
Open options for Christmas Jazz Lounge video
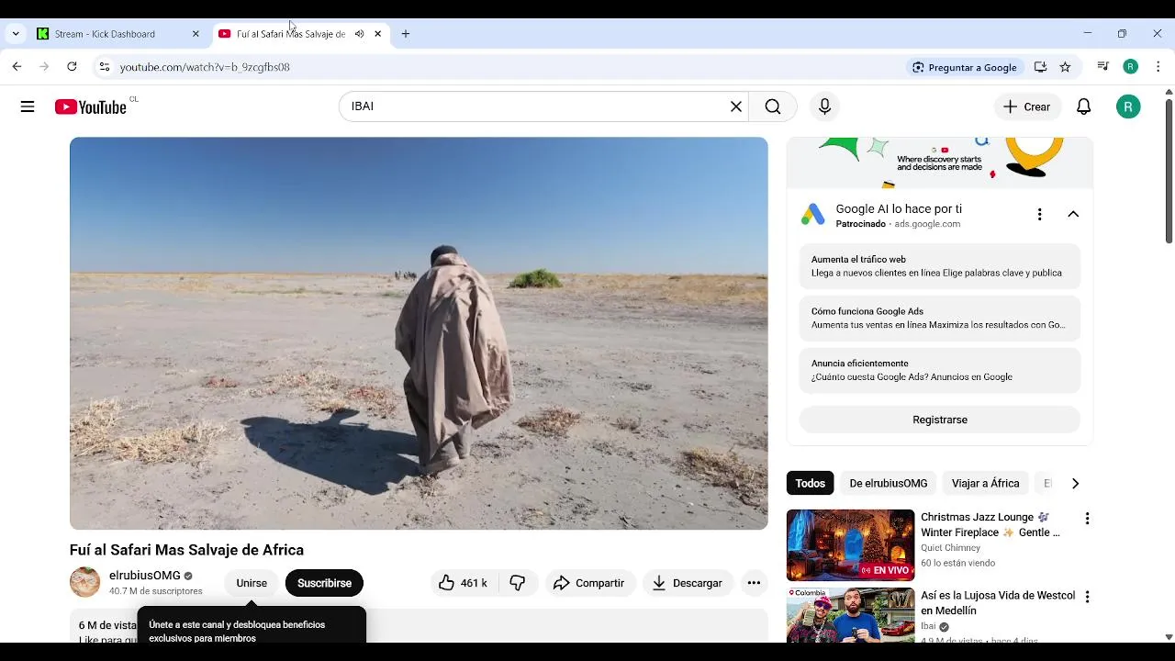tap(1087, 519)
